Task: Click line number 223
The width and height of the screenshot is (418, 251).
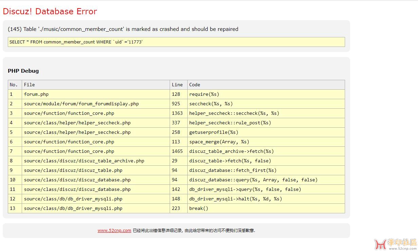Action: pyautogui.click(x=179, y=208)
